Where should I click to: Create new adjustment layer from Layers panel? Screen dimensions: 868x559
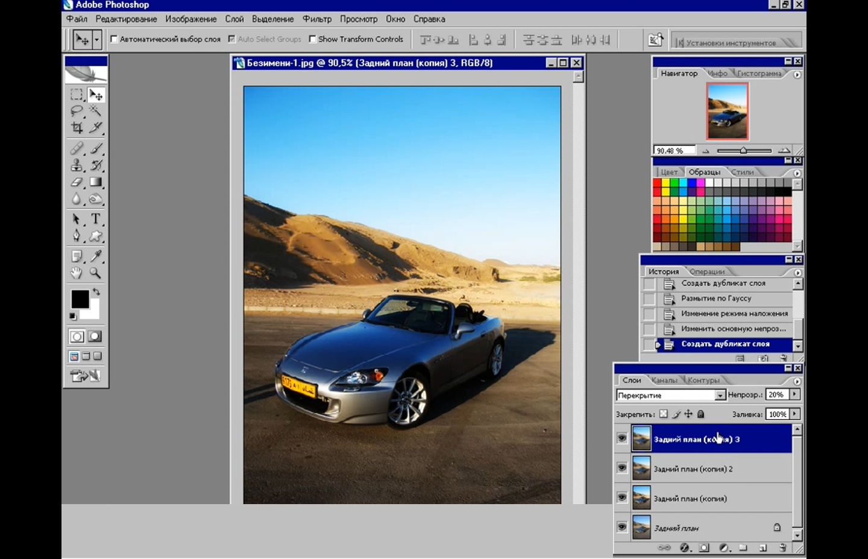point(724,548)
